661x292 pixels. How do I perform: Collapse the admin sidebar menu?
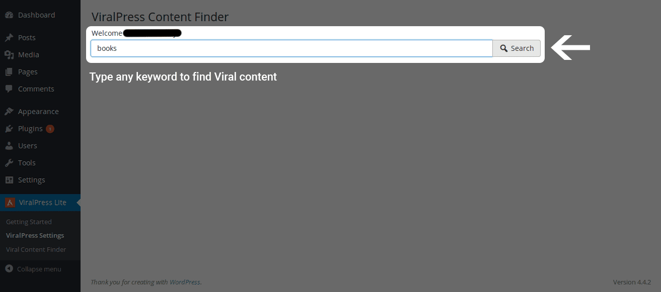click(34, 269)
